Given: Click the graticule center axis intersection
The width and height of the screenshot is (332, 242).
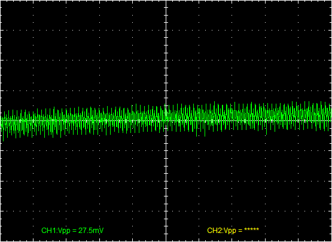Looking at the screenshot, I should pyautogui.click(x=166, y=120).
